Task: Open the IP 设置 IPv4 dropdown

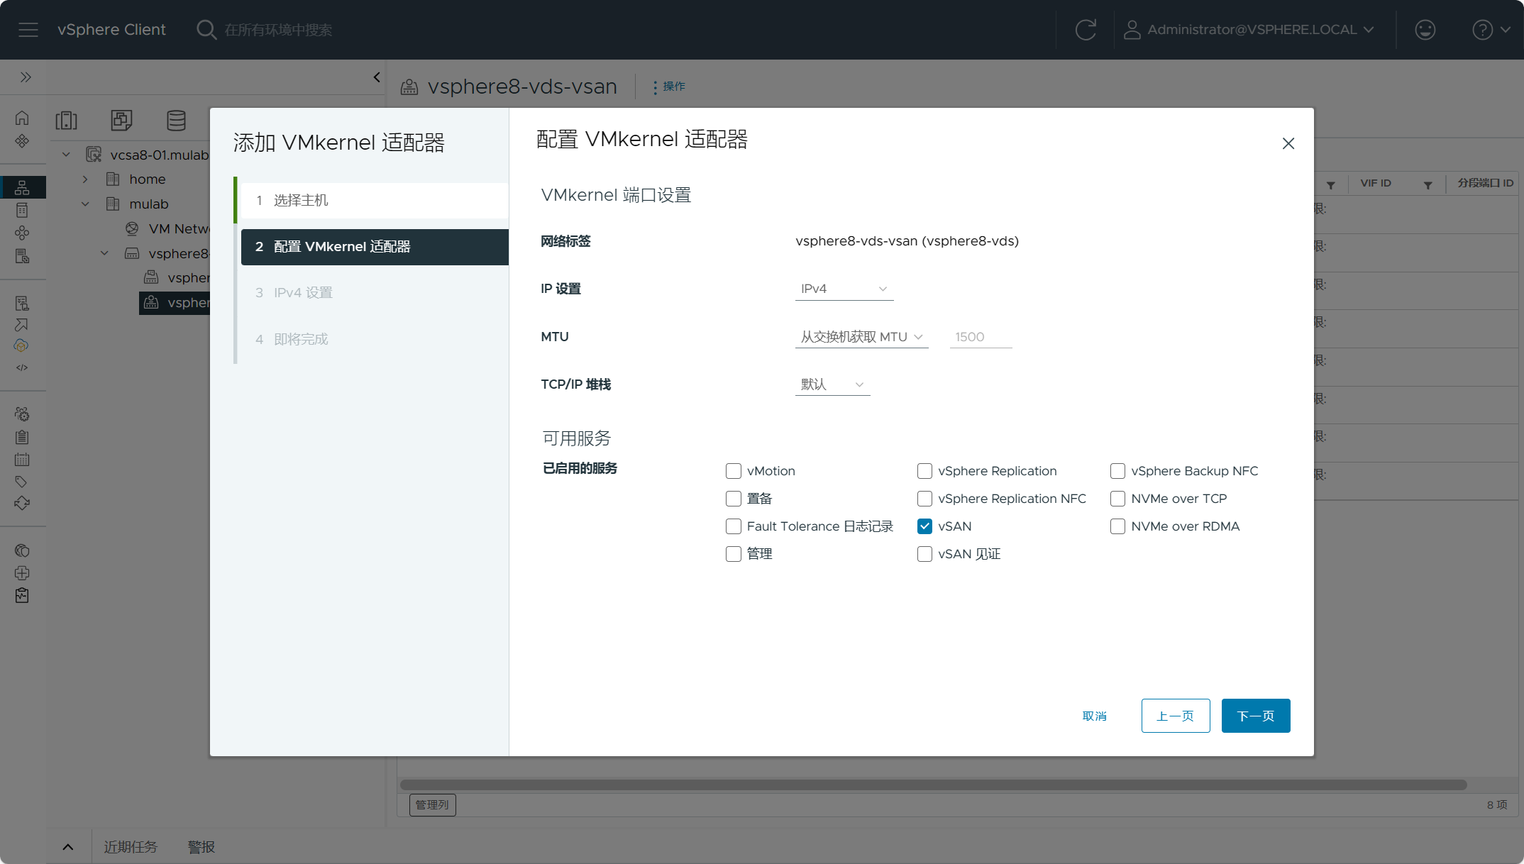Action: tap(844, 289)
